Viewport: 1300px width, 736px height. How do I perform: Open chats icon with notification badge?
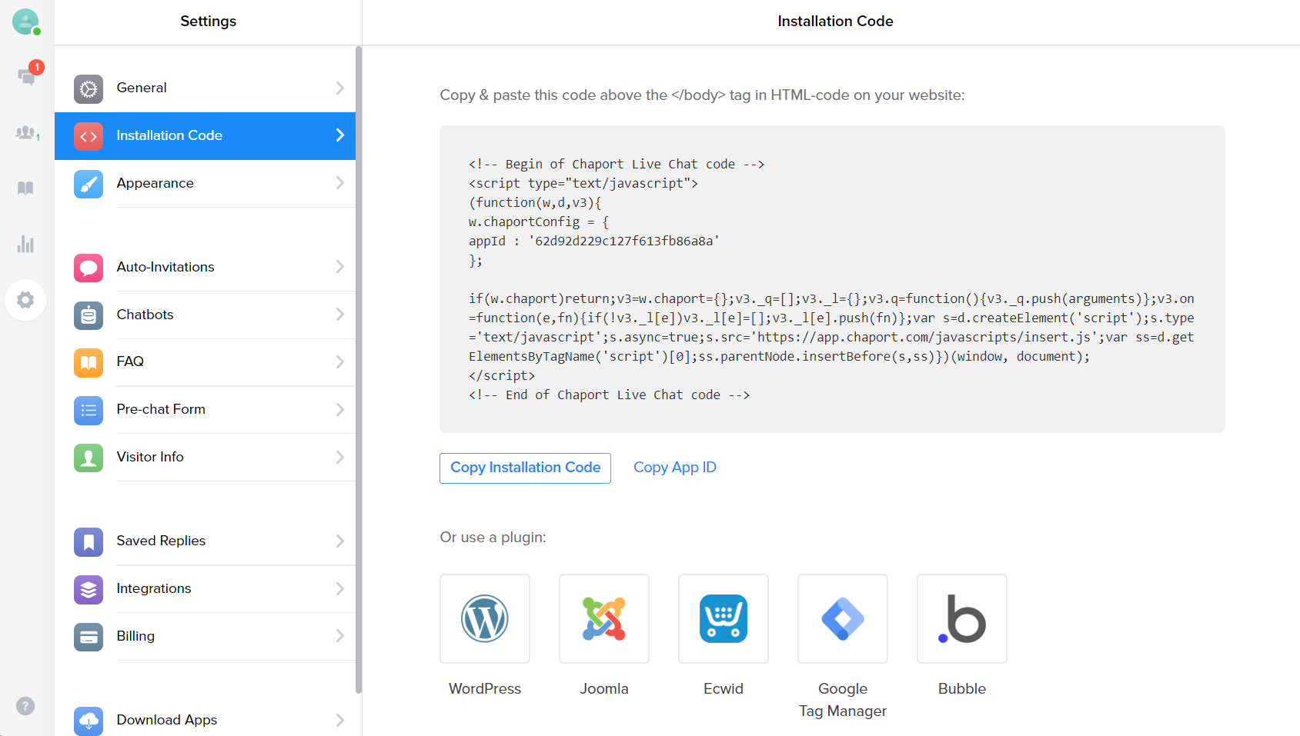click(x=27, y=76)
